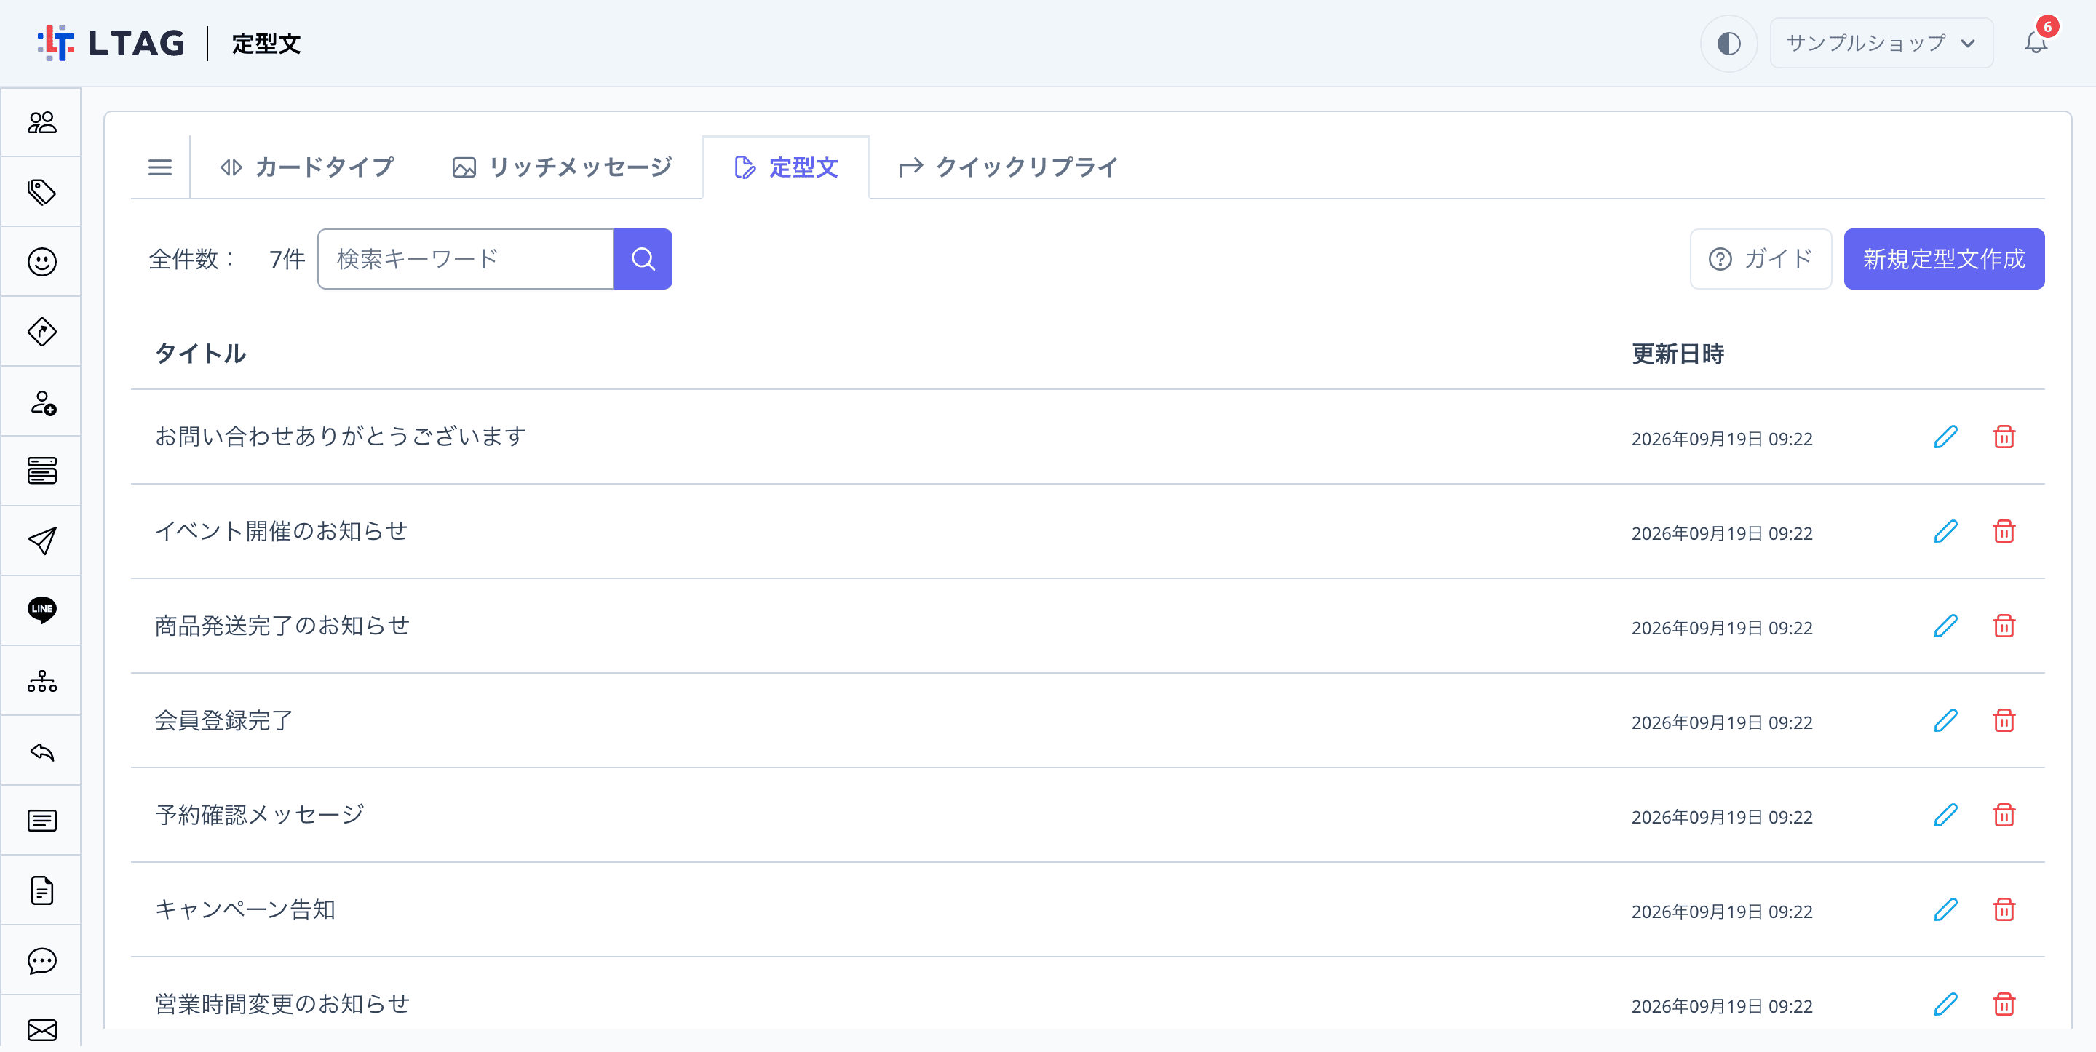Edit 商品発送完了のお知らせ template
Screen dimensions: 2096x1052
(x=1945, y=626)
